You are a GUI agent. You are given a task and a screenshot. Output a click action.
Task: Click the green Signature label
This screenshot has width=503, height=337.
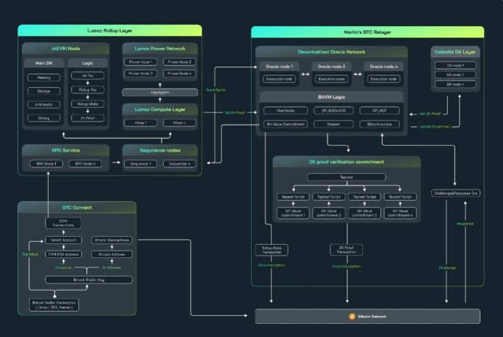[30, 254]
